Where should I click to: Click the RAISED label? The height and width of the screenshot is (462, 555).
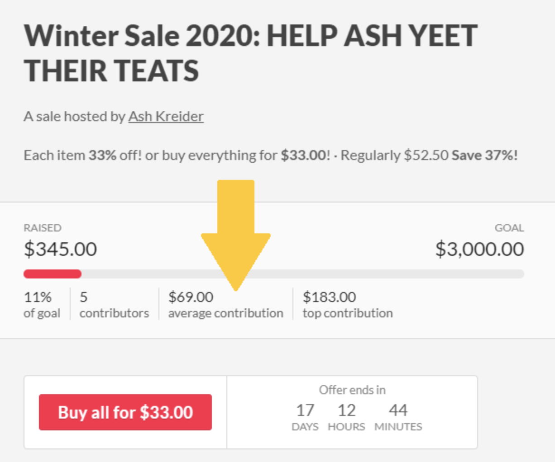pos(43,228)
